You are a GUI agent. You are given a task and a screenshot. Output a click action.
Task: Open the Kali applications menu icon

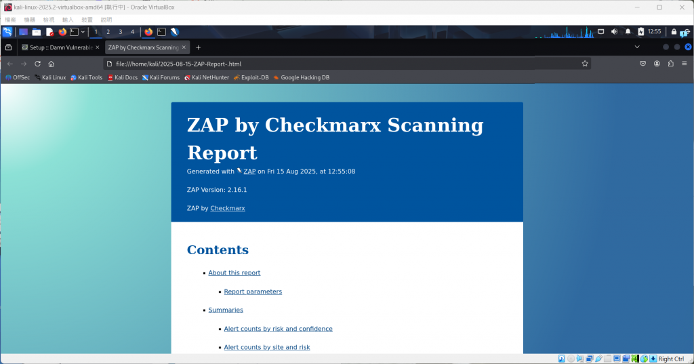pyautogui.click(x=7, y=32)
